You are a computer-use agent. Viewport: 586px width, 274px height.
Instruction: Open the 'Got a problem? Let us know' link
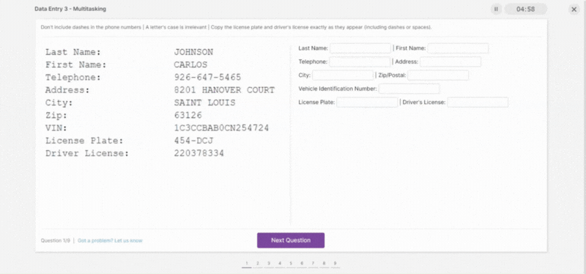tap(110, 240)
